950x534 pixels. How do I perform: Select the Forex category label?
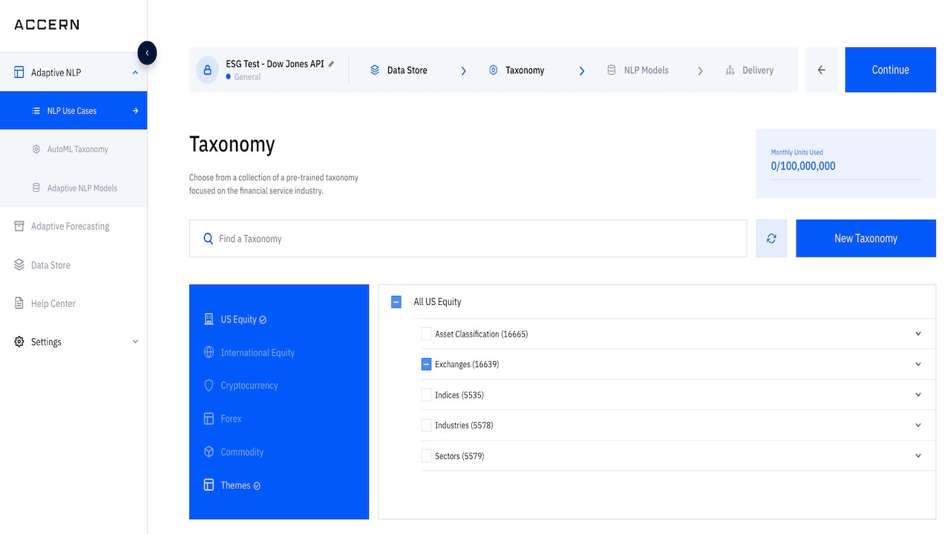tap(231, 419)
